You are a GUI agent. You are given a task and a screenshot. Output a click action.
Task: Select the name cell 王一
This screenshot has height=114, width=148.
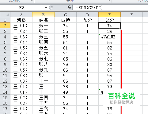click(x=43, y=81)
